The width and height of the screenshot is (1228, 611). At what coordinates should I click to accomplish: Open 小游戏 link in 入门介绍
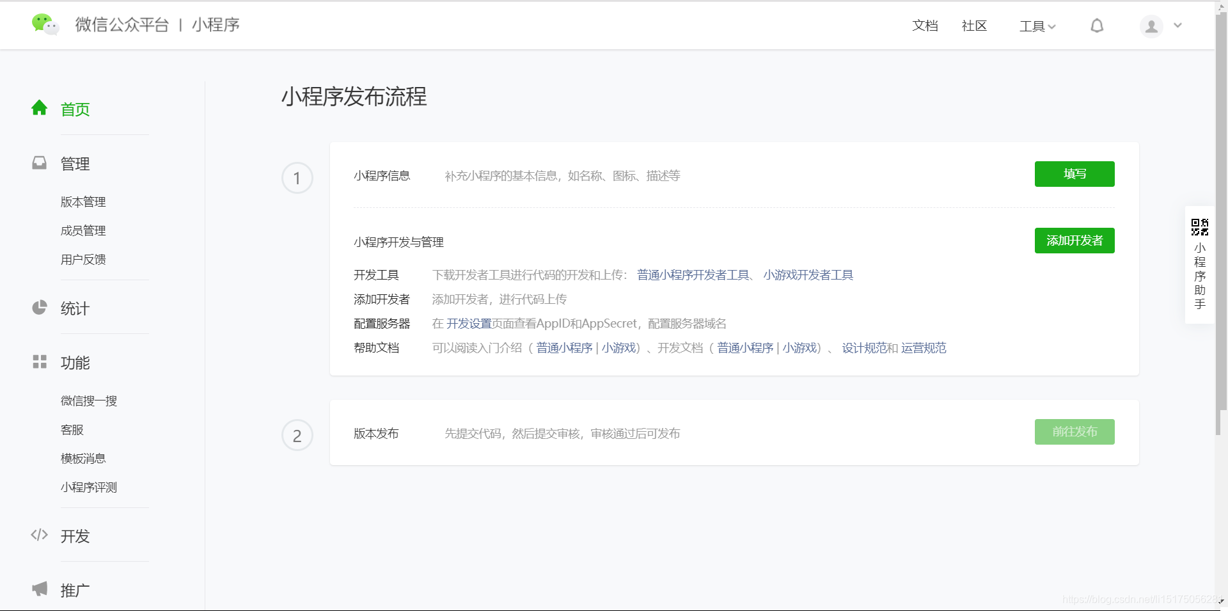(x=618, y=348)
